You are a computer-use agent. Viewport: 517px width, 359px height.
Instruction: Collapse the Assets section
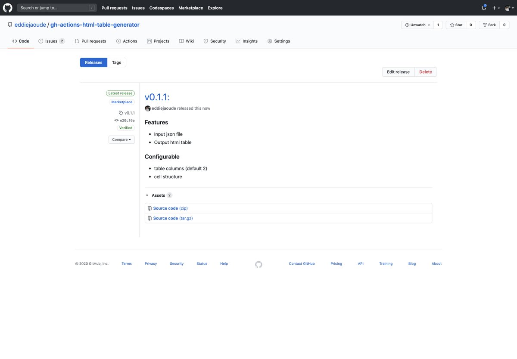(x=159, y=195)
